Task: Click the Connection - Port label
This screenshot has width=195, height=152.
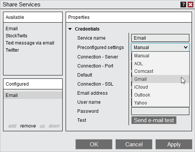Action: click(x=95, y=66)
